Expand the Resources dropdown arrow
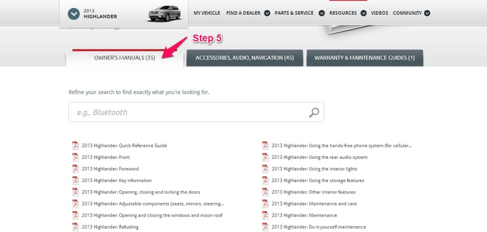 click(364, 13)
